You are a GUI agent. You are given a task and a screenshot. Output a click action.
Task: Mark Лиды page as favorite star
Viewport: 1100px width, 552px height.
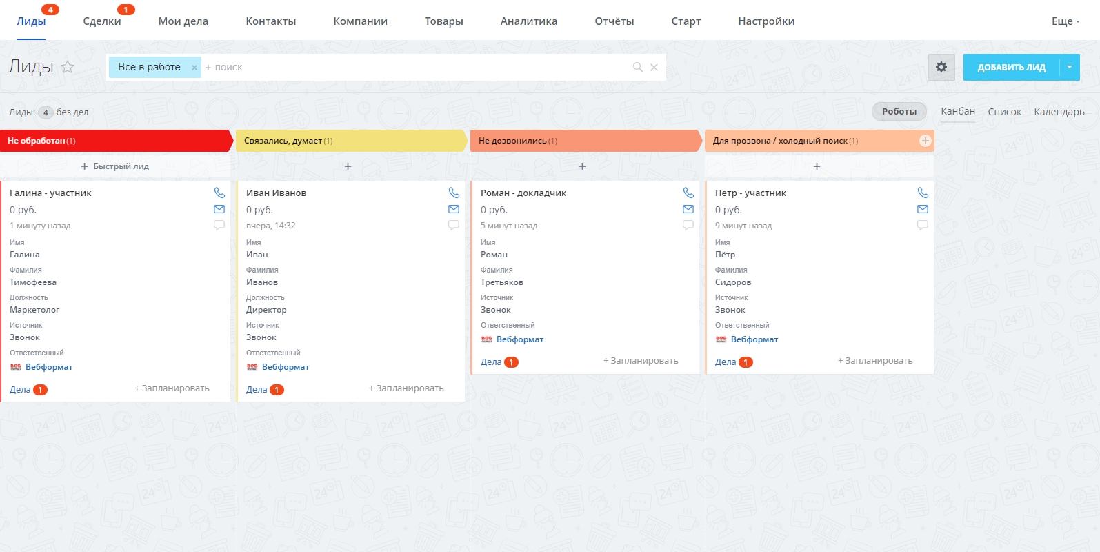click(x=68, y=67)
